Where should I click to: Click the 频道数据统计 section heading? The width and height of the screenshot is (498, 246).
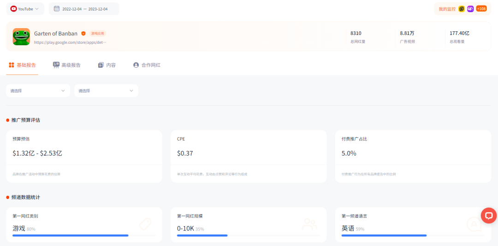26,197
